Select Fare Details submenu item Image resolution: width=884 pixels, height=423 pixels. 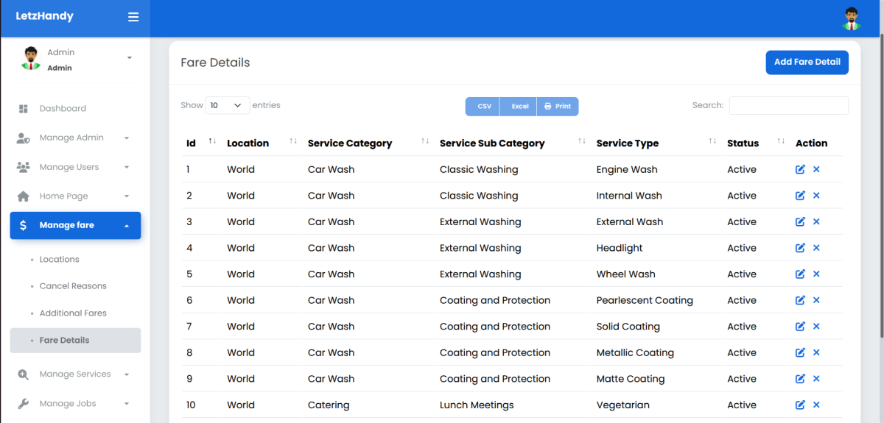tap(75, 340)
